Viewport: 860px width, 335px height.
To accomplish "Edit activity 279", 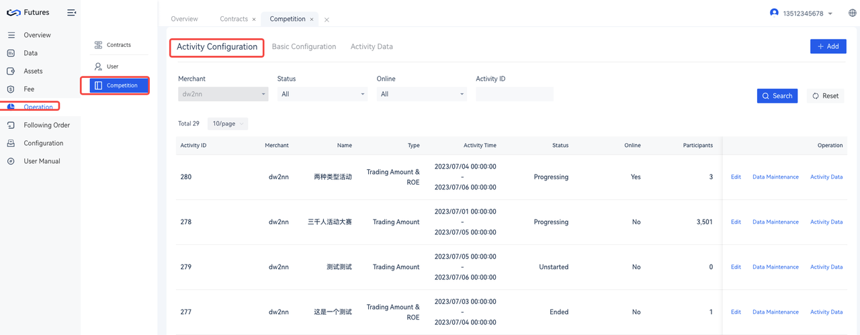I will (x=736, y=267).
